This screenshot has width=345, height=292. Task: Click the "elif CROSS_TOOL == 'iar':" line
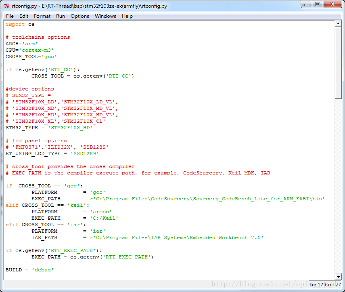point(46,225)
